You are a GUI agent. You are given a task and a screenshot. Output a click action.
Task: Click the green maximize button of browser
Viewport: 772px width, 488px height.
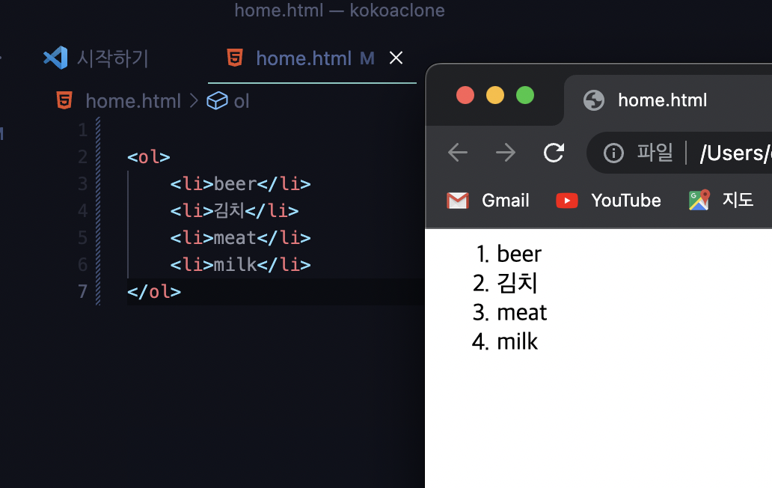[525, 95]
